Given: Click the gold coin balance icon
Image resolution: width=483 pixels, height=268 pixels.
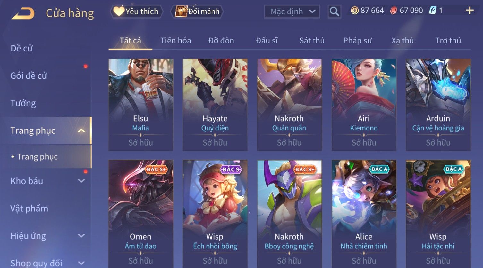Looking at the screenshot, I should coord(354,11).
